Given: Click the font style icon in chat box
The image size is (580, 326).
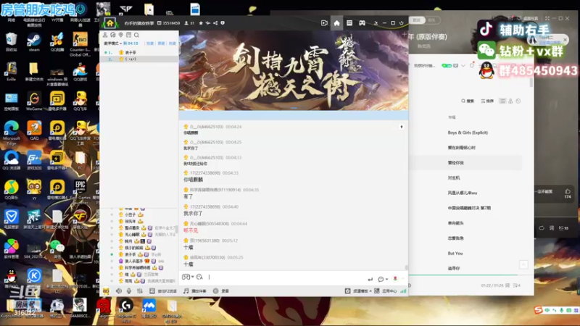Looking at the screenshot, I should coord(200,277).
